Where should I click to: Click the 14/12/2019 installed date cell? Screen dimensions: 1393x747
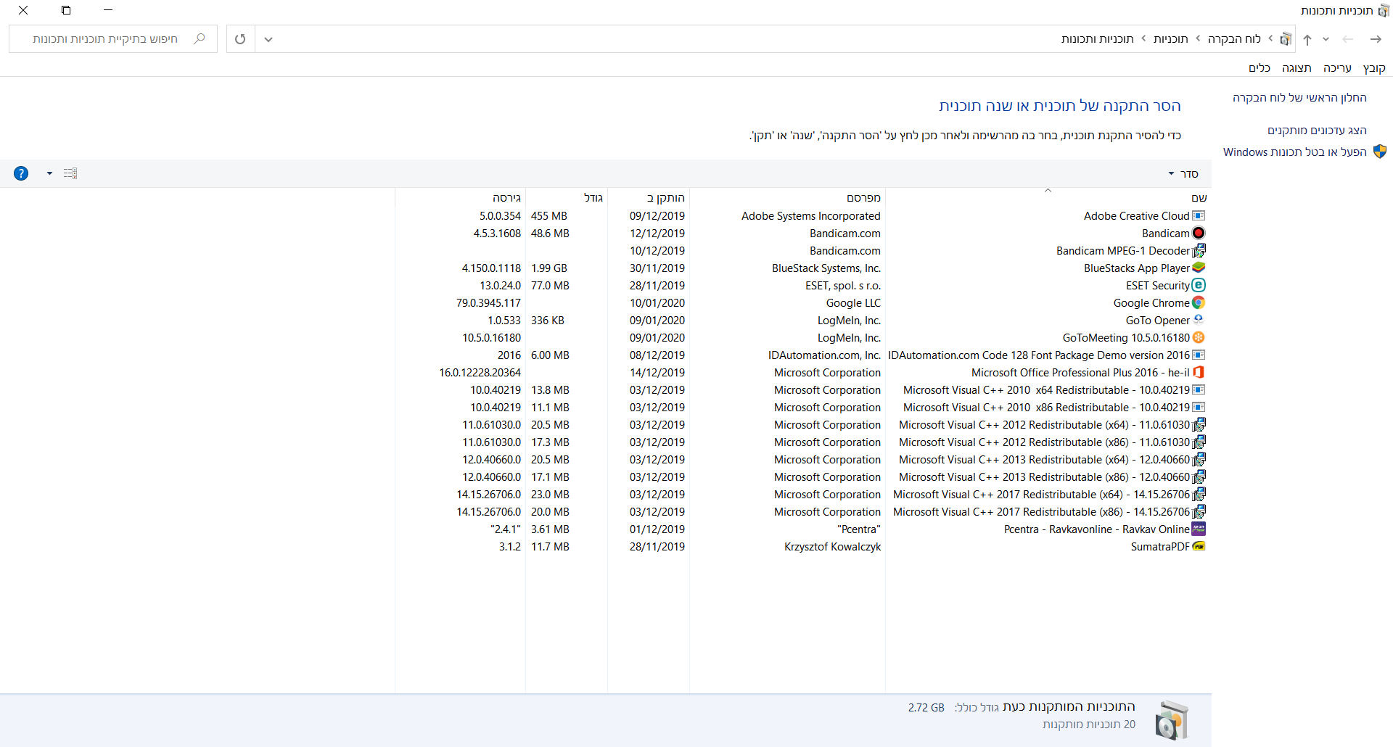tap(657, 373)
